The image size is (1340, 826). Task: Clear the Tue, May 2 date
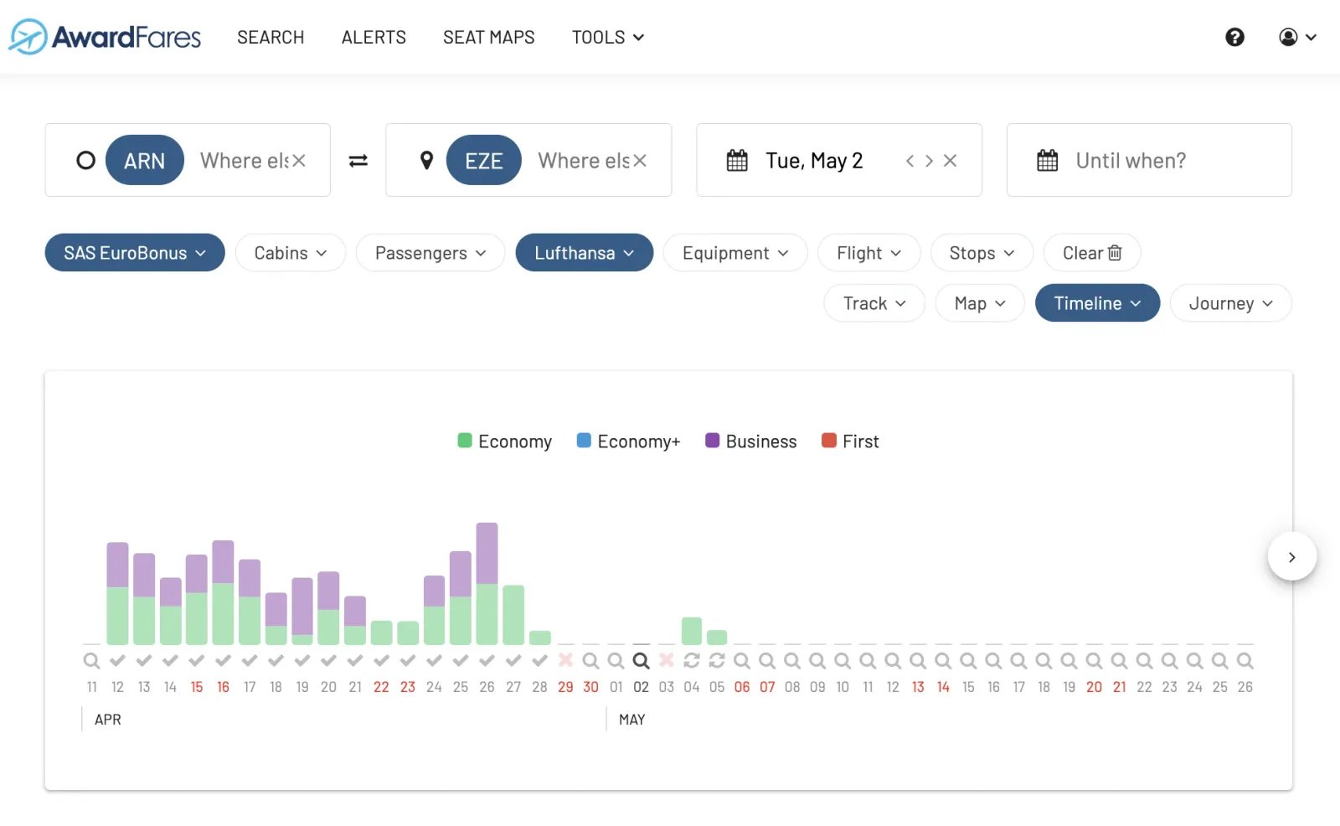click(x=950, y=160)
